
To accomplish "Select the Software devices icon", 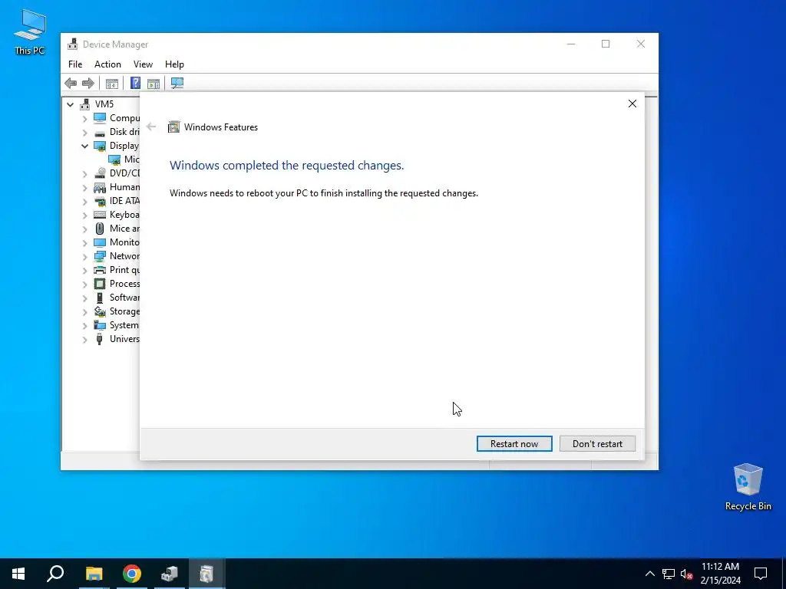I will coord(100,298).
